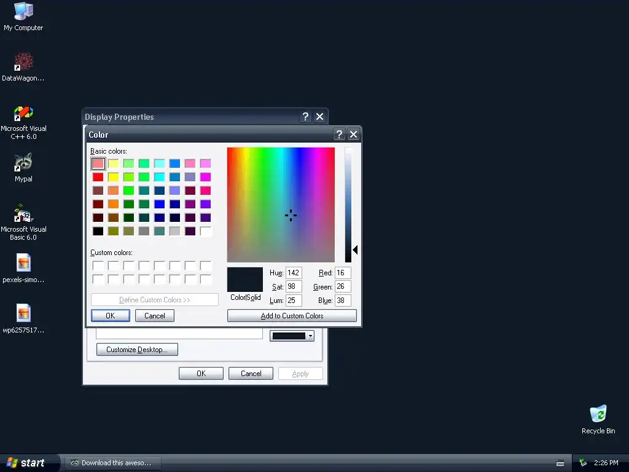Click the Red value field

coord(343,273)
